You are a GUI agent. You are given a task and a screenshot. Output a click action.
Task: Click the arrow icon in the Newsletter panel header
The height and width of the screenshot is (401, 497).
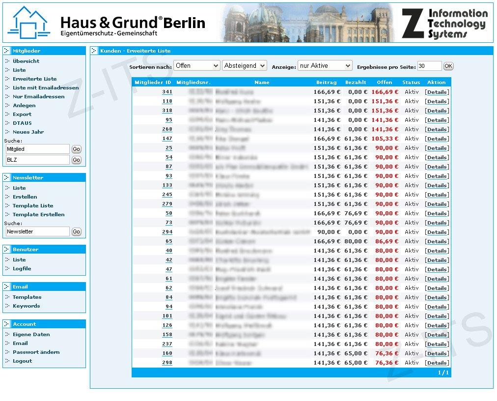(x=7, y=178)
